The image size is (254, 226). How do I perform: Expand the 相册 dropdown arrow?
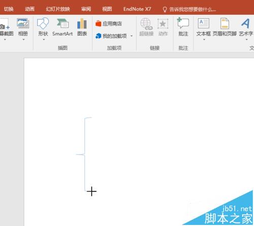pyautogui.click(x=23, y=40)
